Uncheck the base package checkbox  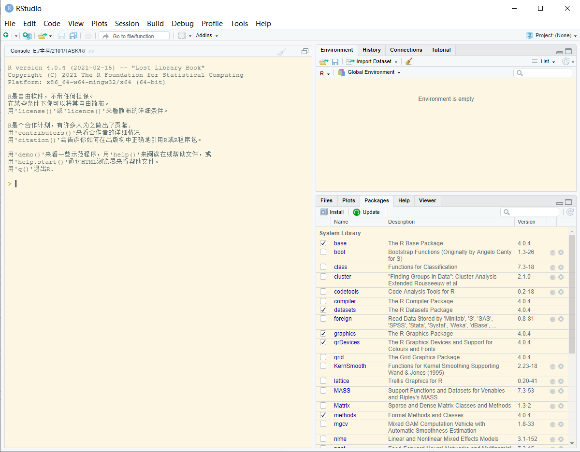[x=323, y=243]
